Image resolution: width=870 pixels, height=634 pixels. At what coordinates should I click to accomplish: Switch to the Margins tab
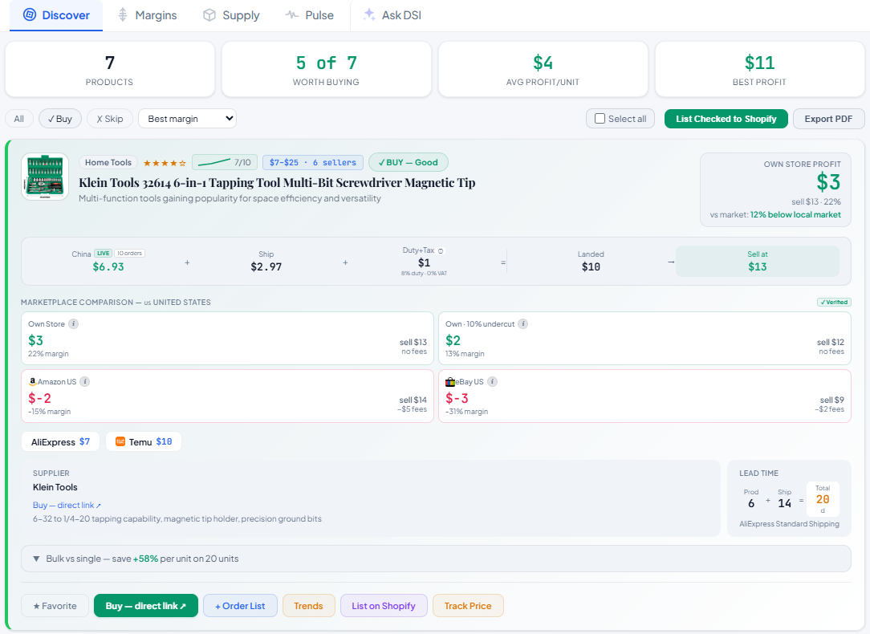[x=147, y=15]
